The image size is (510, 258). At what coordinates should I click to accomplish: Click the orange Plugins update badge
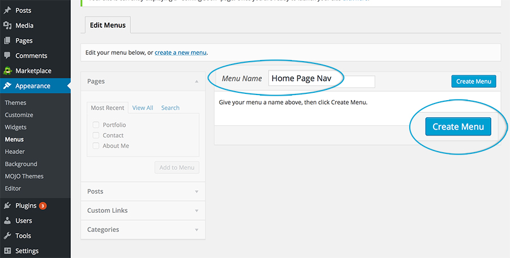click(43, 206)
